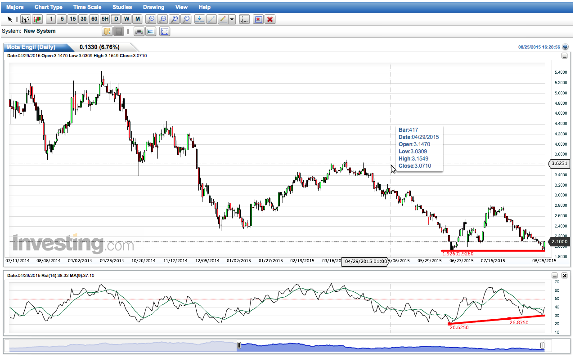This screenshot has height=357, width=575.
Task: Select the 15 minute interval button
Action: click(x=72, y=19)
